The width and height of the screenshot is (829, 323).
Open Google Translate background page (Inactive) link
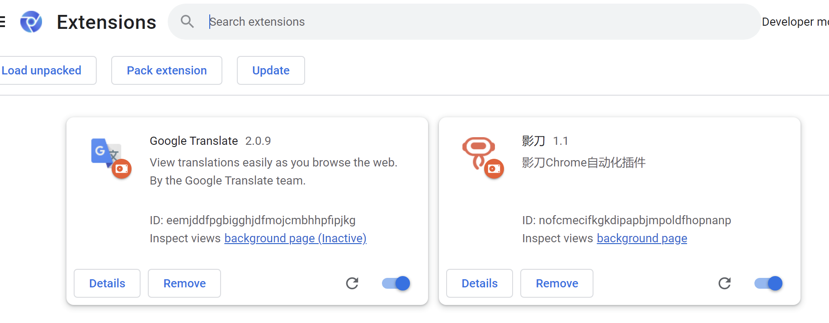[295, 238]
